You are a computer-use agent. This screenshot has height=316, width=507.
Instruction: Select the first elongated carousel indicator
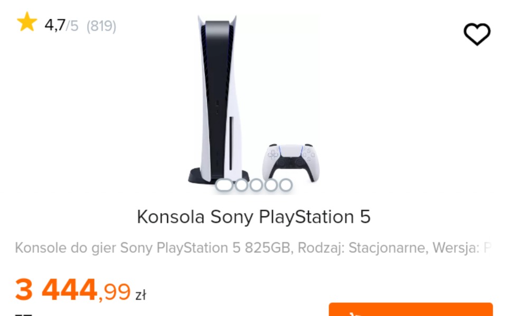[x=224, y=185]
